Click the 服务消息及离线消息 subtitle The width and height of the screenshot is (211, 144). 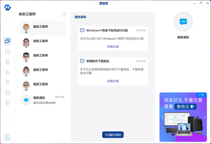click(x=45, y=103)
